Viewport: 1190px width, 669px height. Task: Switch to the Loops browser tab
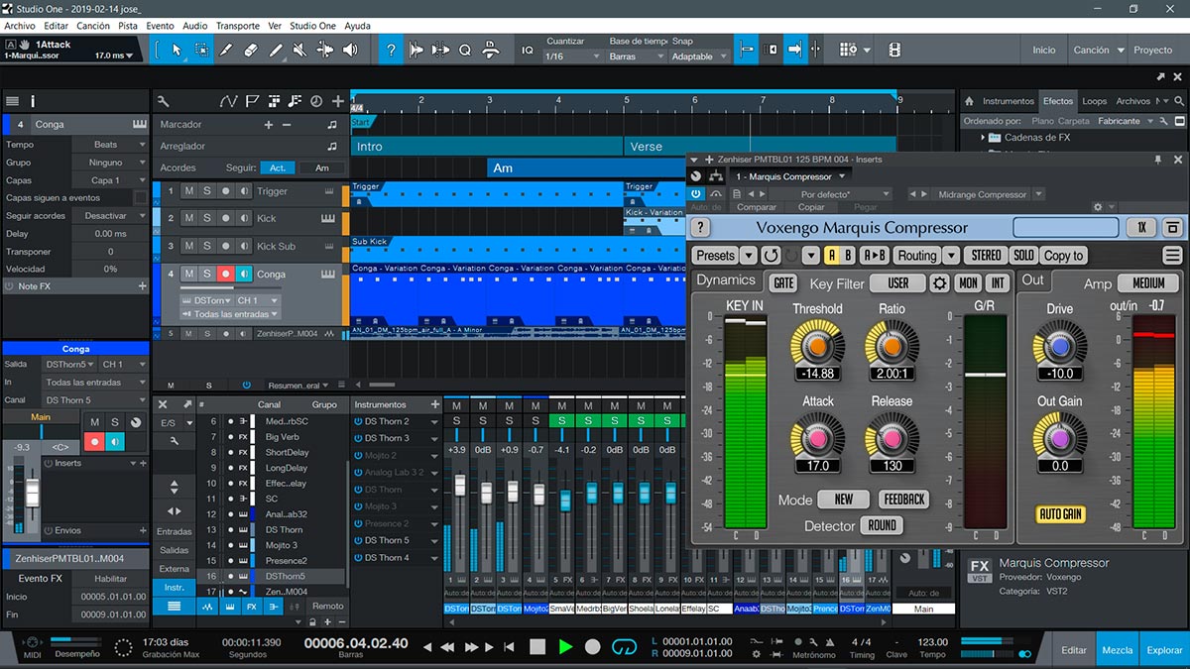tap(1094, 101)
